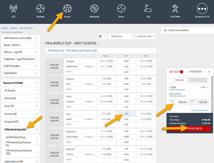Select the UFC/MMA fighter icon
The image size is (214, 163).
pyautogui.click(x=175, y=8)
